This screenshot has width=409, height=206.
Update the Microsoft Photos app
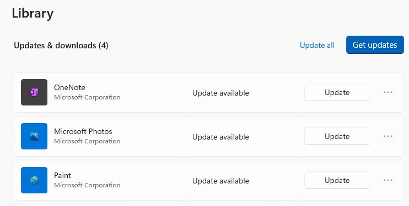(337, 136)
